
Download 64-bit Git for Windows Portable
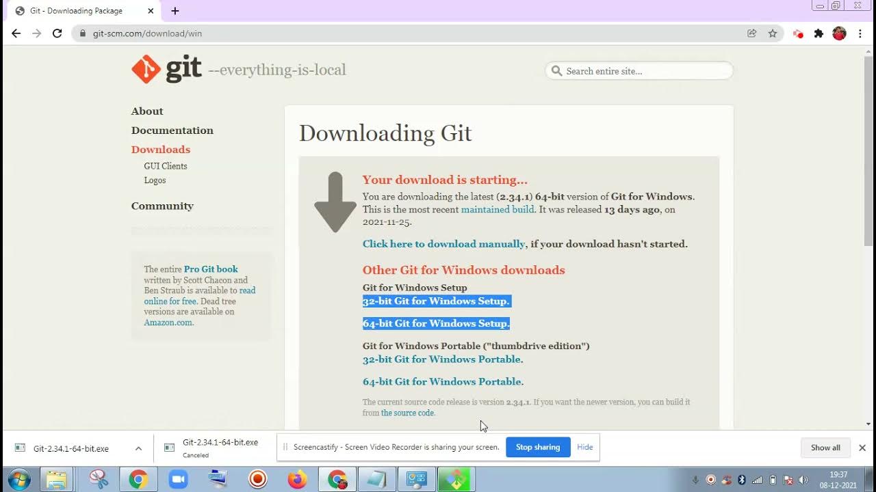point(443,382)
